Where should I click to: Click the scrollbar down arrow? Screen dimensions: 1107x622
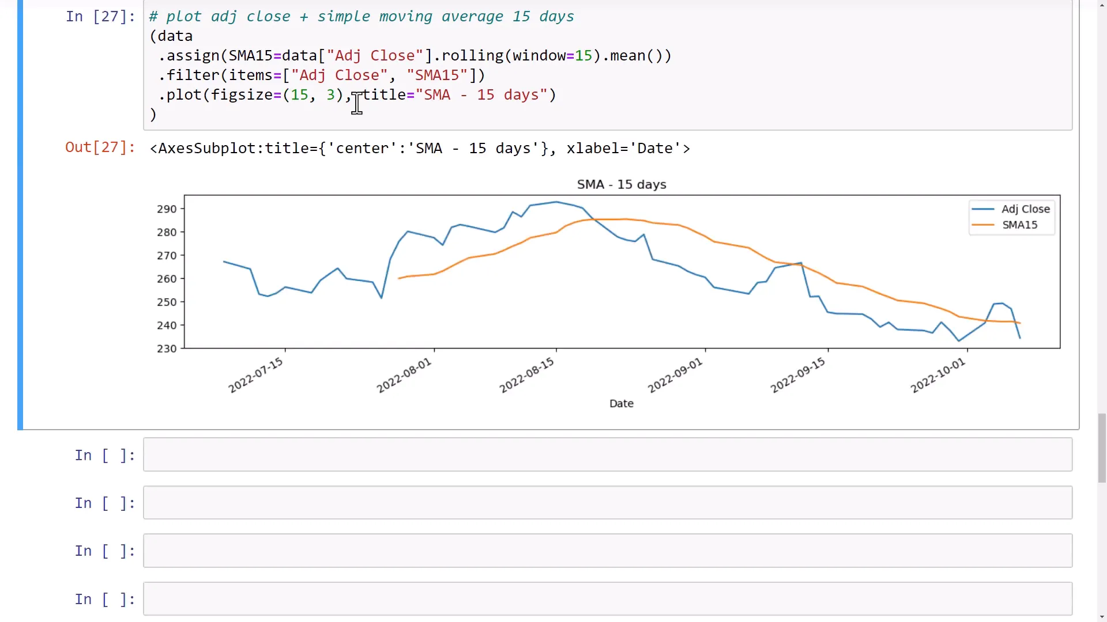pyautogui.click(x=1102, y=617)
